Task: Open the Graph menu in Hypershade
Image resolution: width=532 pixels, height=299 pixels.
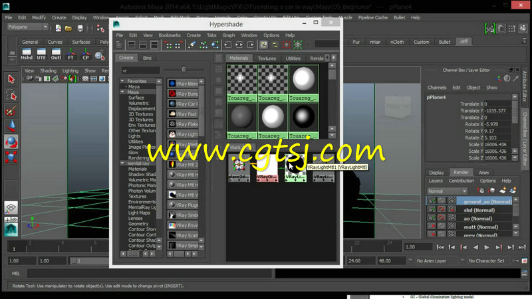Action: point(228,35)
